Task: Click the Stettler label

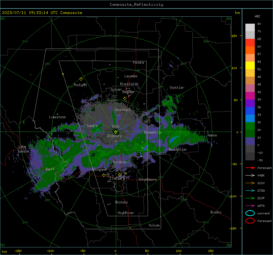Action: 177,88
